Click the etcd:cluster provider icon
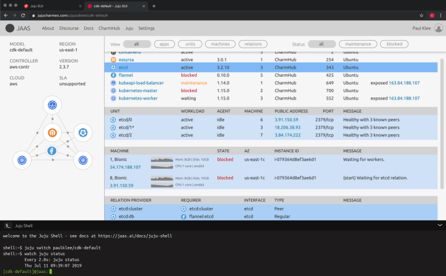 (113, 209)
